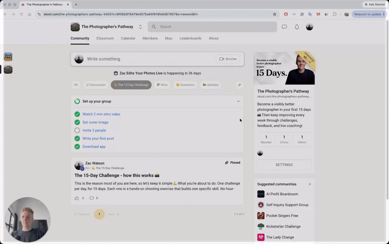Select page 1 in pagination

coord(99,214)
